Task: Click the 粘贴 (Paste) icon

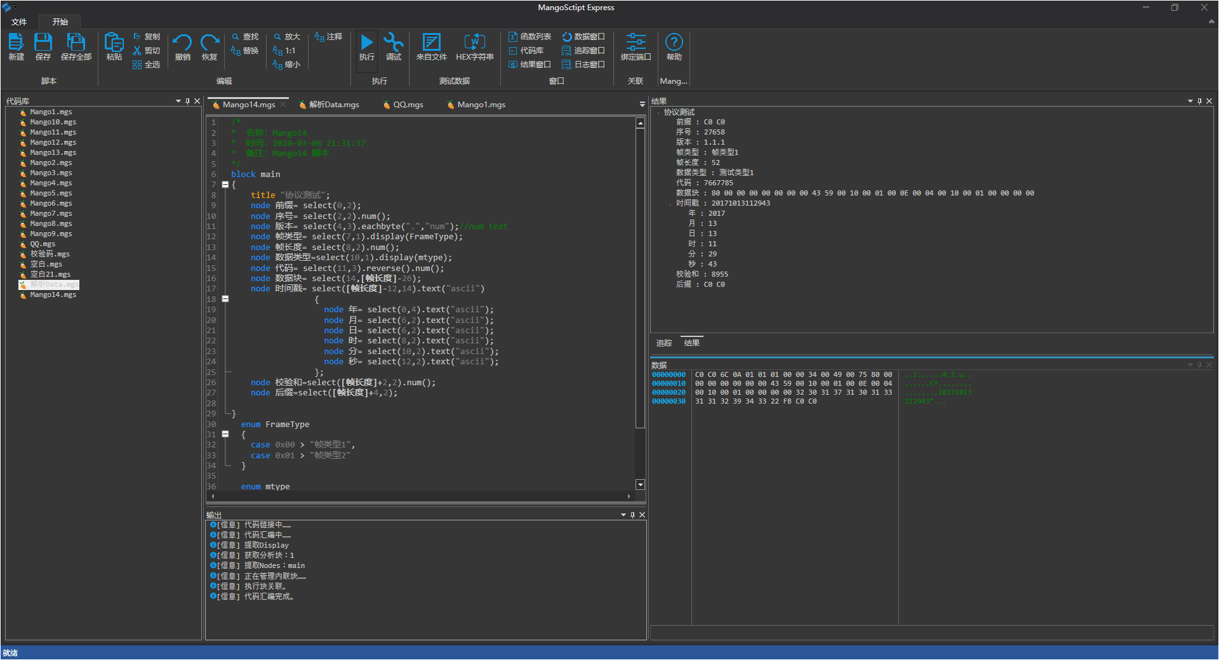Action: click(x=114, y=47)
